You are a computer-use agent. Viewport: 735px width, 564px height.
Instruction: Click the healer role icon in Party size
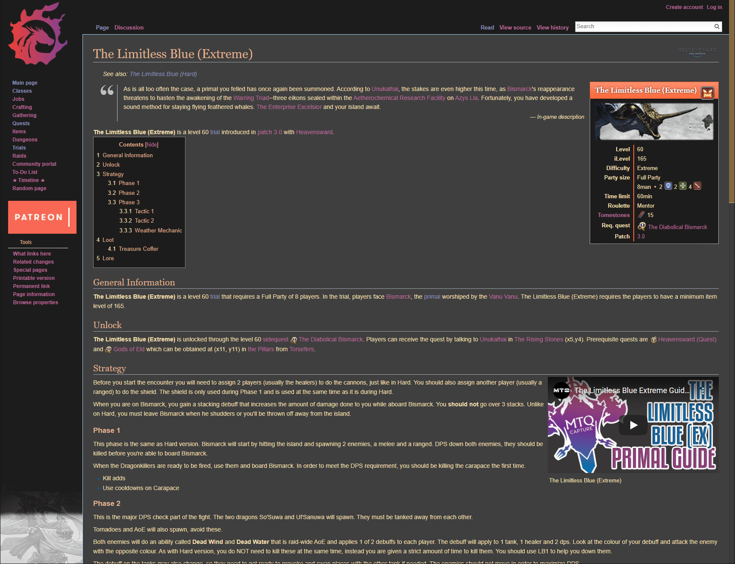tap(683, 186)
